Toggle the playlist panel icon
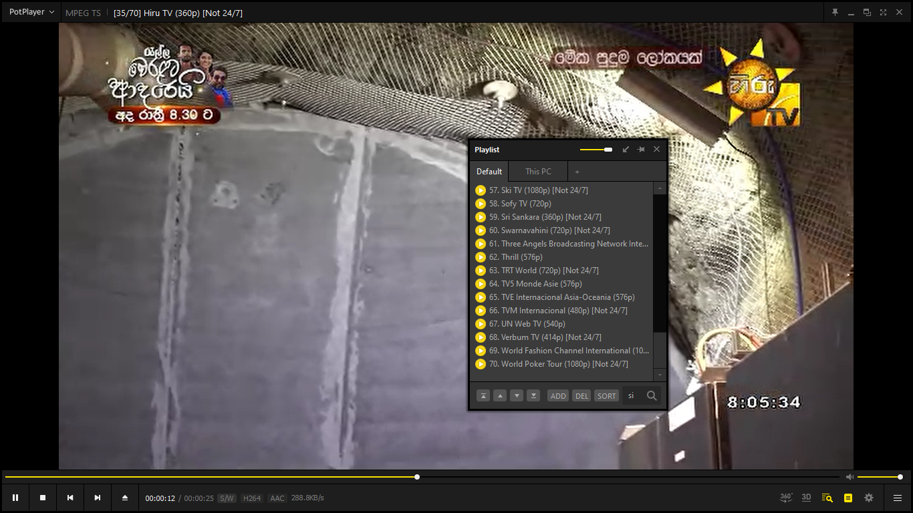The image size is (913, 513). (x=848, y=498)
